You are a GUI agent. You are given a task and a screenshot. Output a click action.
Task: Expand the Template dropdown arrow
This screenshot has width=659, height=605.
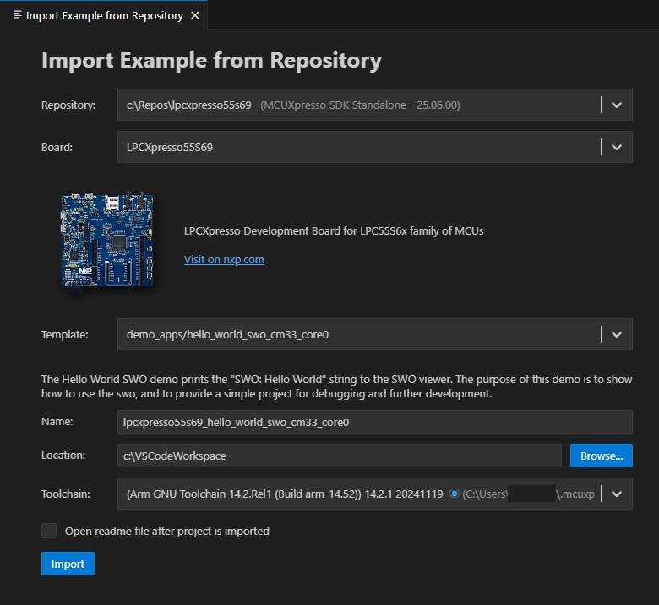[x=617, y=335]
